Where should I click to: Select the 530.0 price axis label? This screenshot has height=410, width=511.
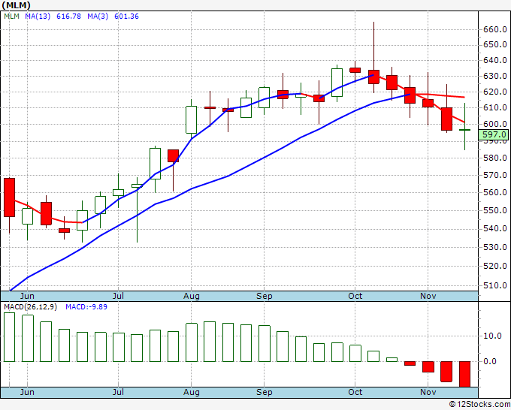(x=495, y=247)
